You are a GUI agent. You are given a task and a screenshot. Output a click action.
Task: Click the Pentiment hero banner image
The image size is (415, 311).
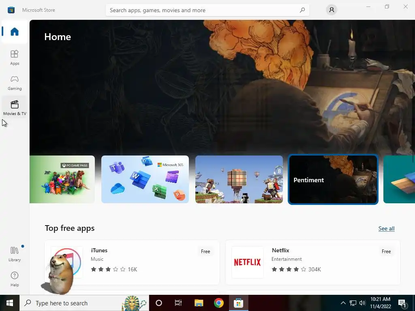222,87
